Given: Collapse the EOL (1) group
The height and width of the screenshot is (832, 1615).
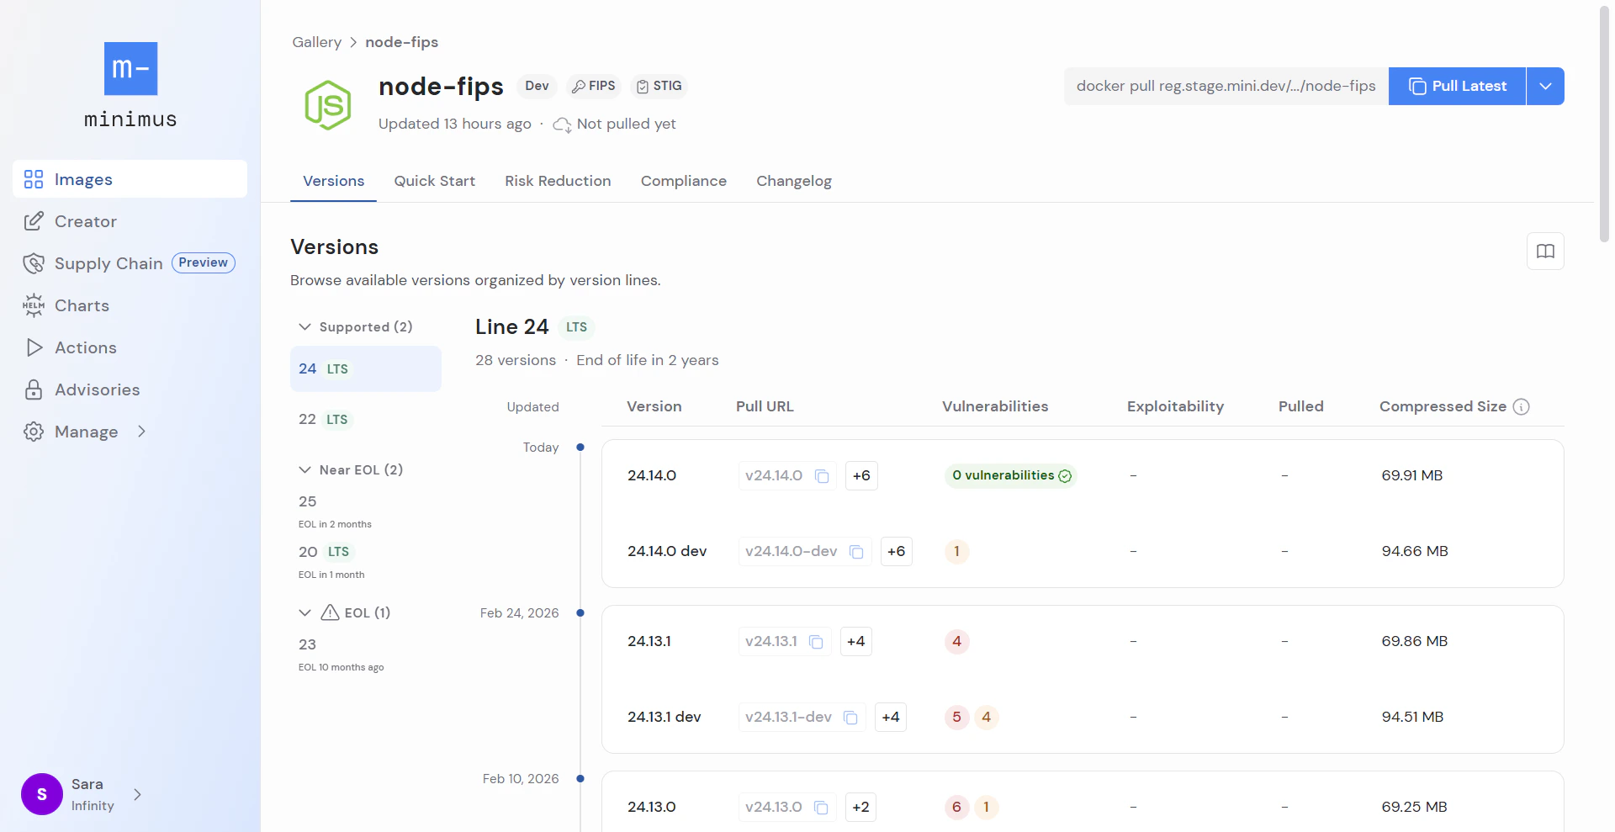Looking at the screenshot, I should [304, 612].
